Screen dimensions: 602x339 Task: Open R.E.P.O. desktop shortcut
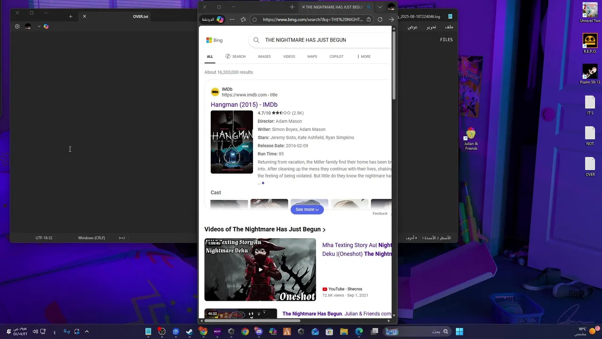click(x=590, y=43)
